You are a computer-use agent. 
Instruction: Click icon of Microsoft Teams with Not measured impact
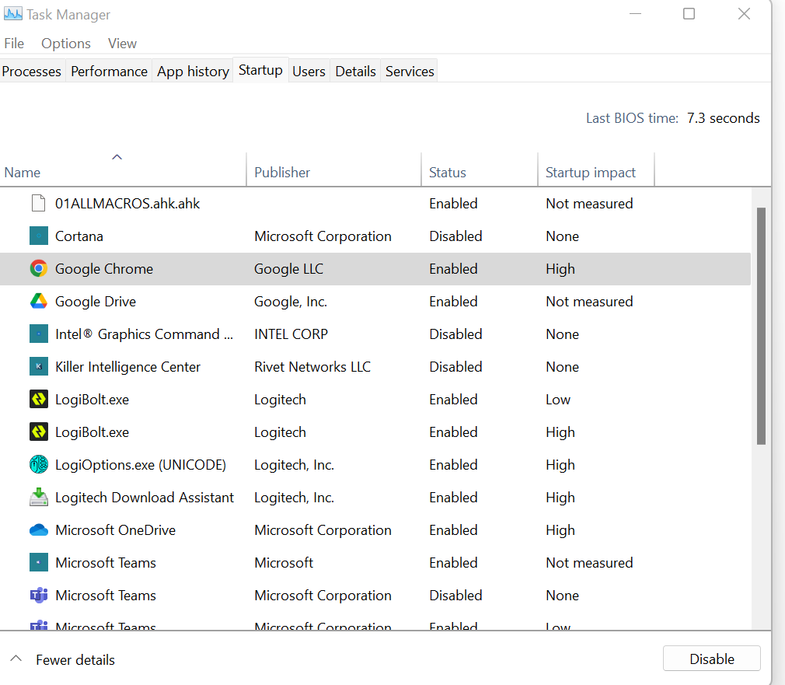coord(39,562)
